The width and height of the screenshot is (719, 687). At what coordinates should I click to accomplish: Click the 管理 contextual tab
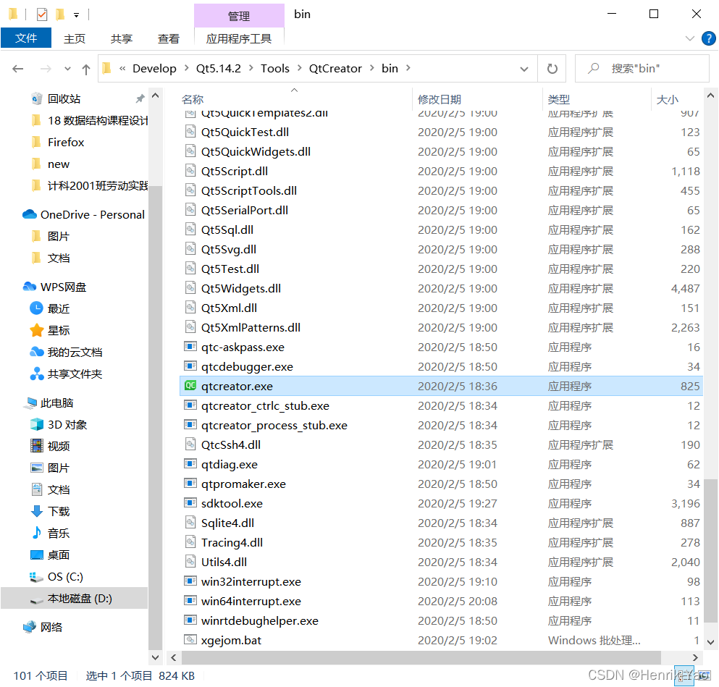pyautogui.click(x=238, y=16)
